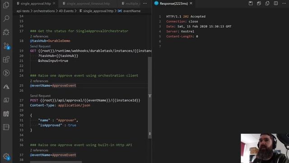Click the Date header in the response
This screenshot has height=163, width=289.
pyautogui.click(x=199, y=26)
